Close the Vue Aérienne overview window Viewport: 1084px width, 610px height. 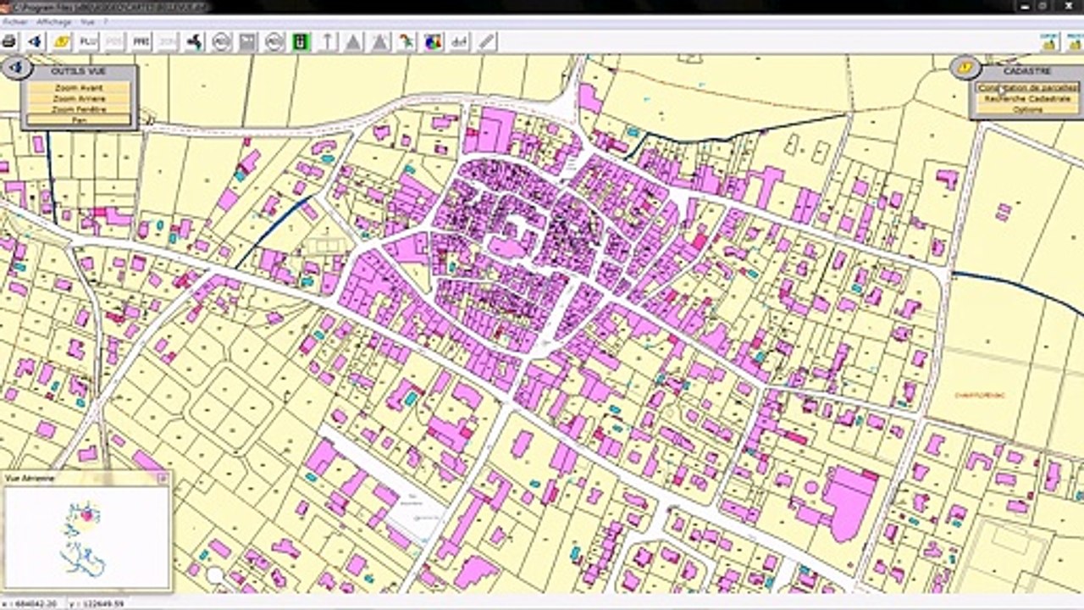click(163, 479)
